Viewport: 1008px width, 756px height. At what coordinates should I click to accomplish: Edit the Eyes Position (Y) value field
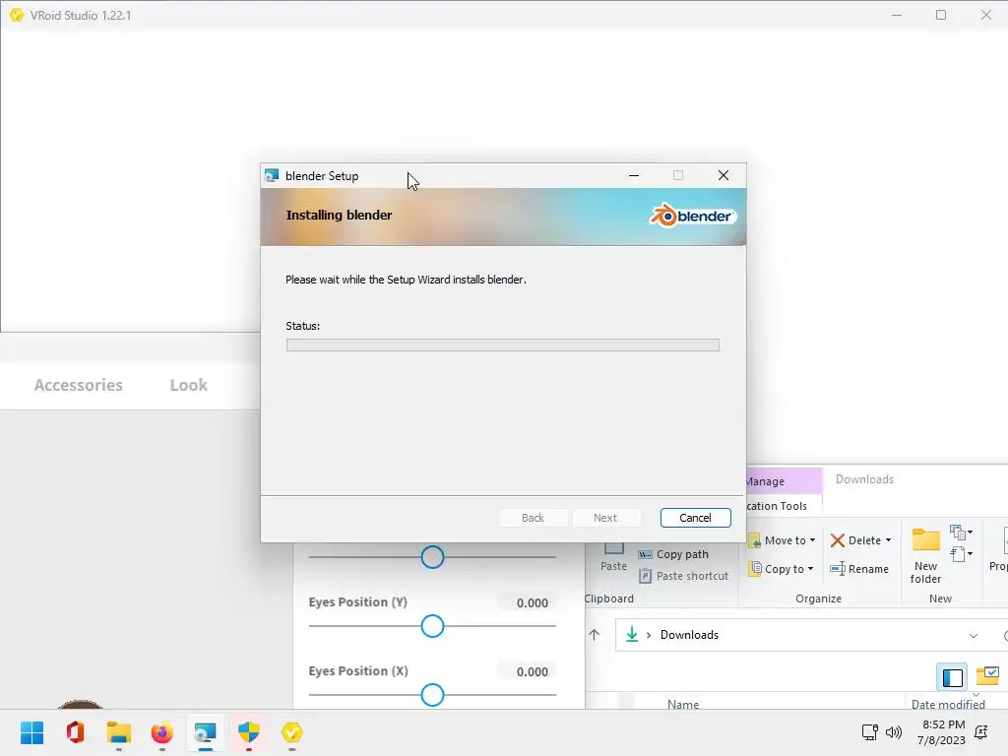527,603
